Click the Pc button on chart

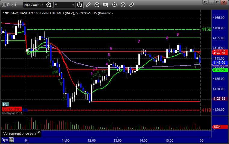(x=5, y=104)
